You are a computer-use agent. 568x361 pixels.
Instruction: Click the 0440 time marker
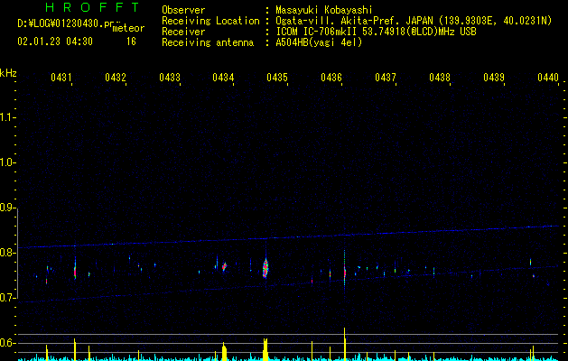(548, 77)
